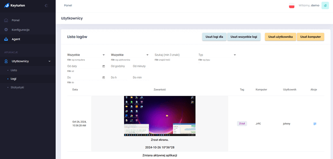Open the demo user avatar
This screenshot has width=333, height=159.
pos(325,5)
